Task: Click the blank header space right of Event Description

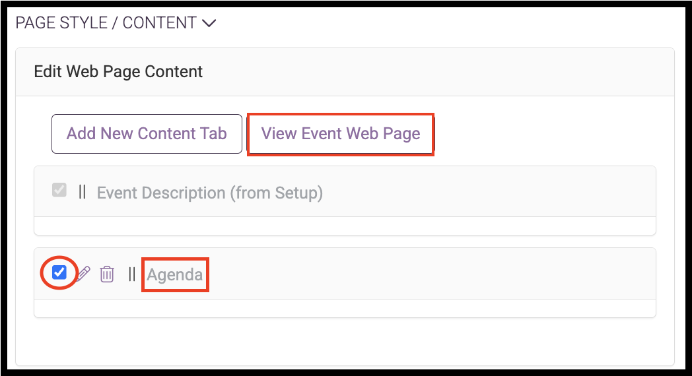Action: [x=488, y=192]
